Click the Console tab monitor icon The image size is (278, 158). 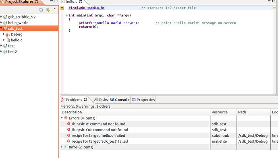tap(112, 100)
